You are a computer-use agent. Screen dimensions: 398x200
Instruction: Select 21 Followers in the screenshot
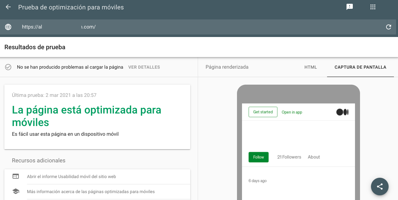click(289, 157)
